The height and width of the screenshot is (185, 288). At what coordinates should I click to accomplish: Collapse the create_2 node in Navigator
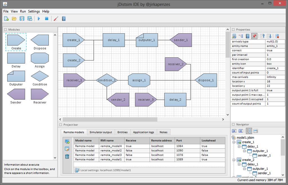pos(234,160)
